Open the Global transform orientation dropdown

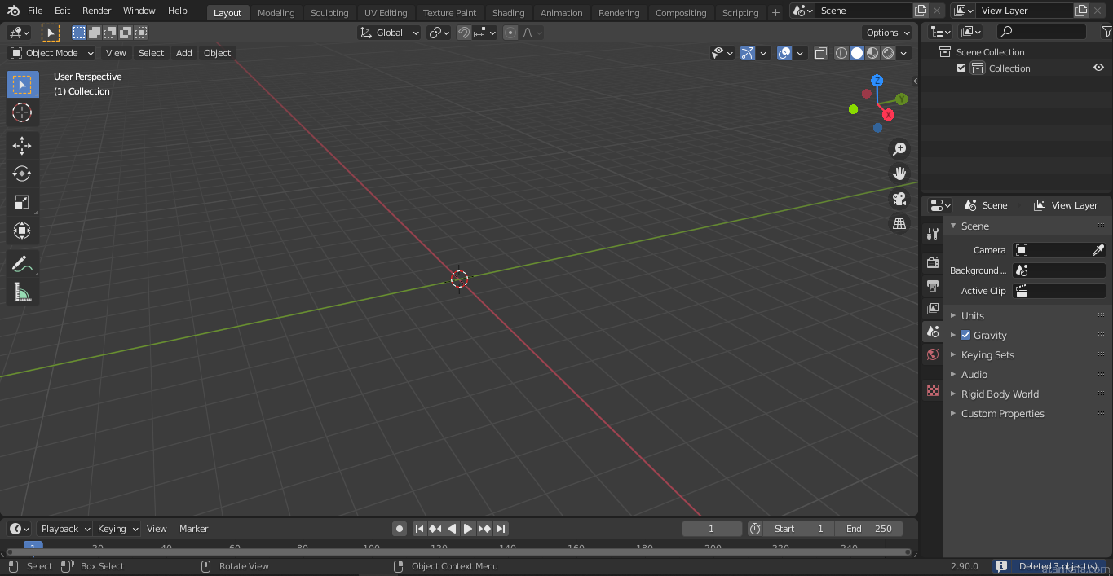click(x=390, y=33)
